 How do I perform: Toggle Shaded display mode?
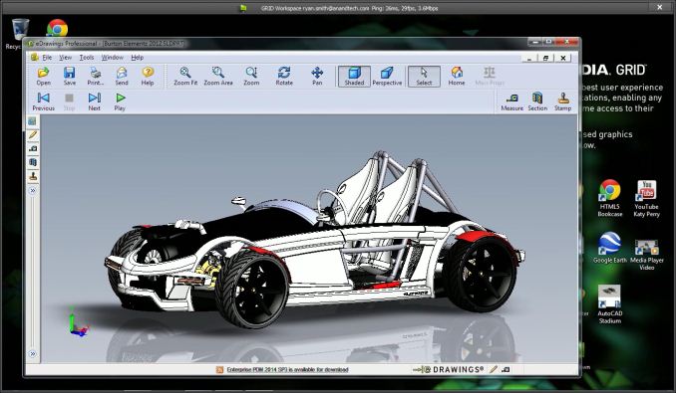(x=354, y=76)
